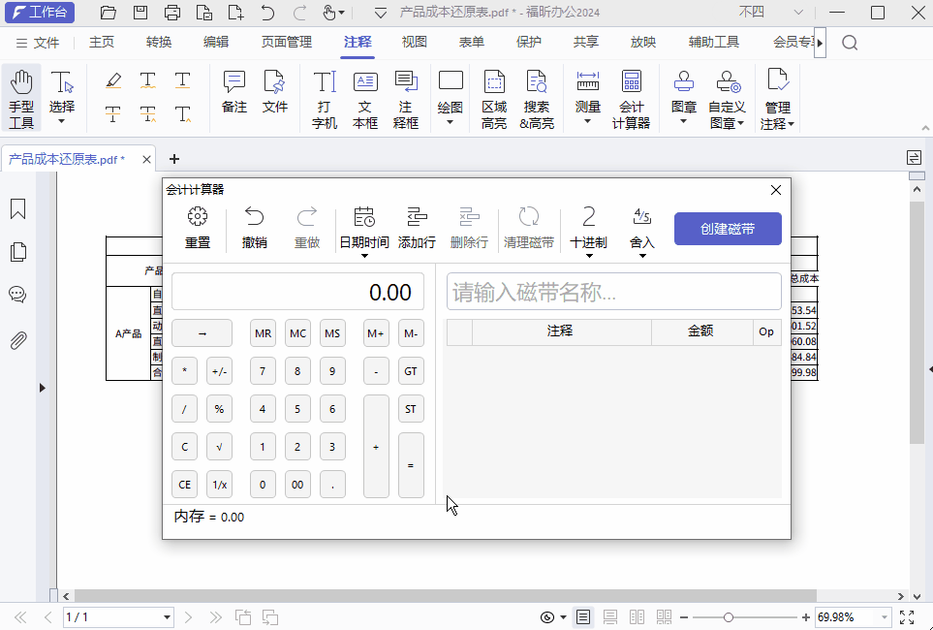
Task: Enable full screen mode from the status bar
Action: pyautogui.click(x=907, y=616)
